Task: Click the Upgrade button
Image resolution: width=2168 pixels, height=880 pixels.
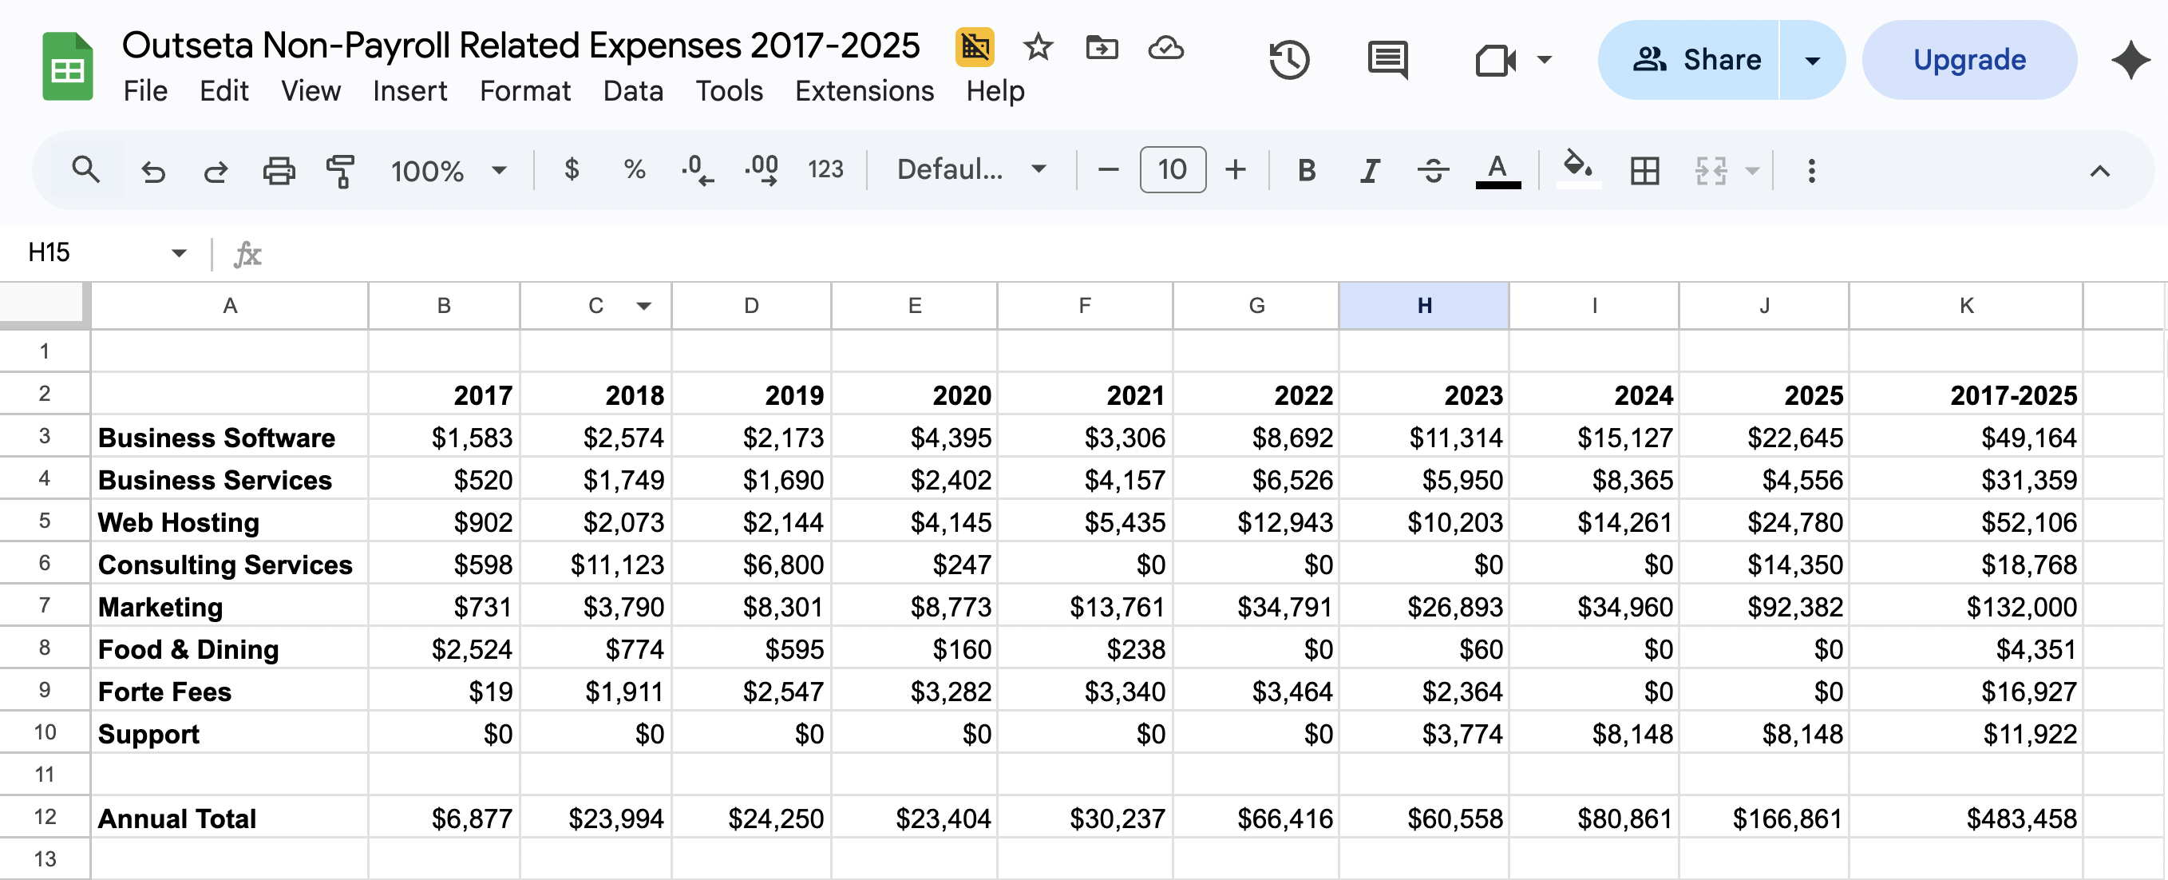Action: click(1968, 60)
